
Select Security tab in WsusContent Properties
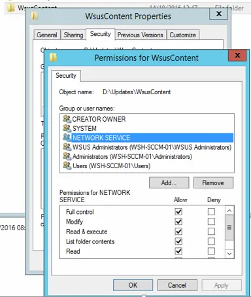(x=101, y=34)
